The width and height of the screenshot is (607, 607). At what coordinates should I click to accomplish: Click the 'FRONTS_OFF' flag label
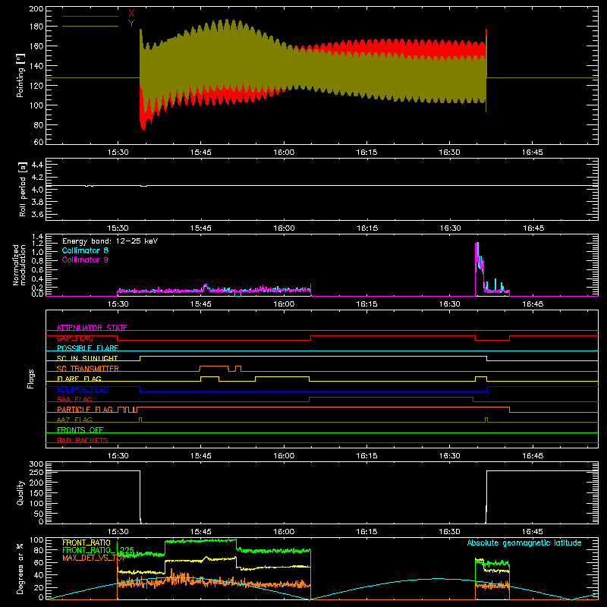(x=80, y=430)
